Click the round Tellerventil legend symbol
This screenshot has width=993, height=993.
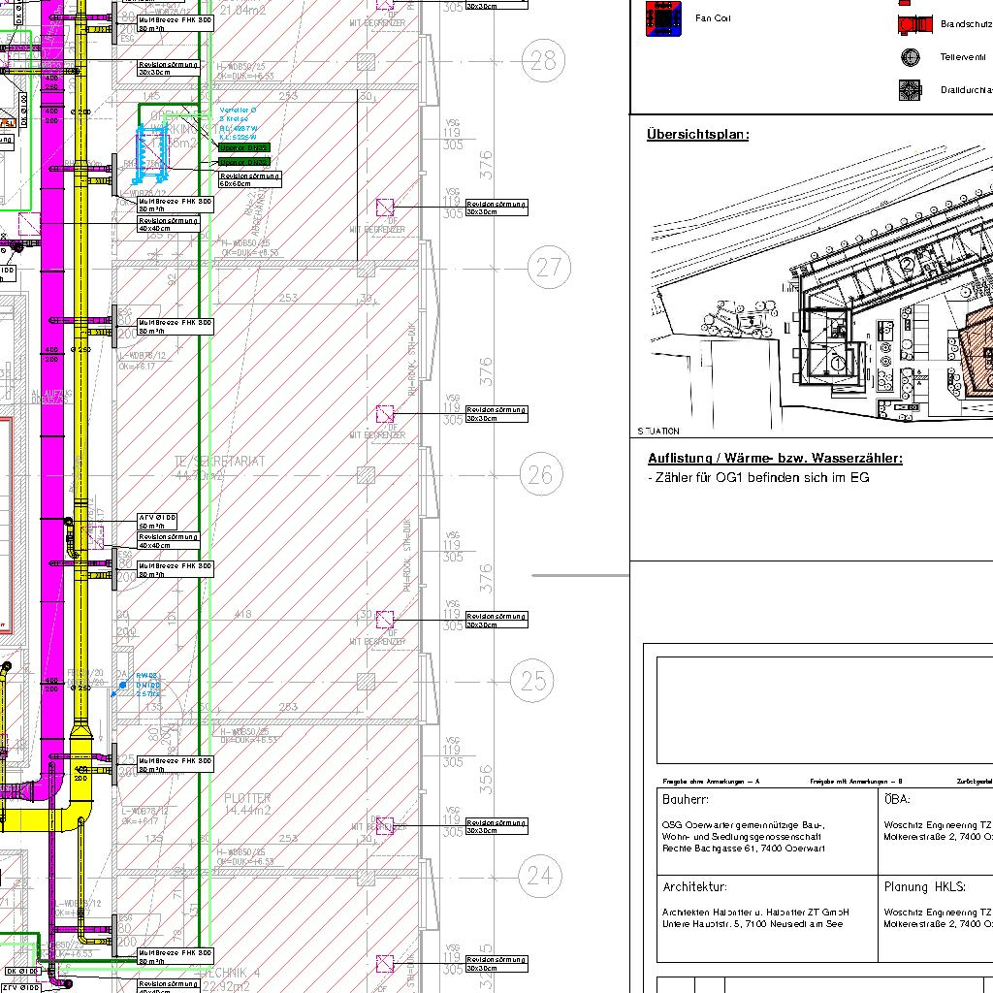[x=910, y=57]
